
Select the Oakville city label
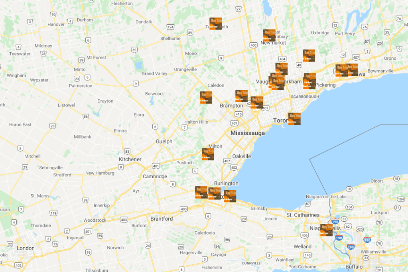(x=242, y=156)
